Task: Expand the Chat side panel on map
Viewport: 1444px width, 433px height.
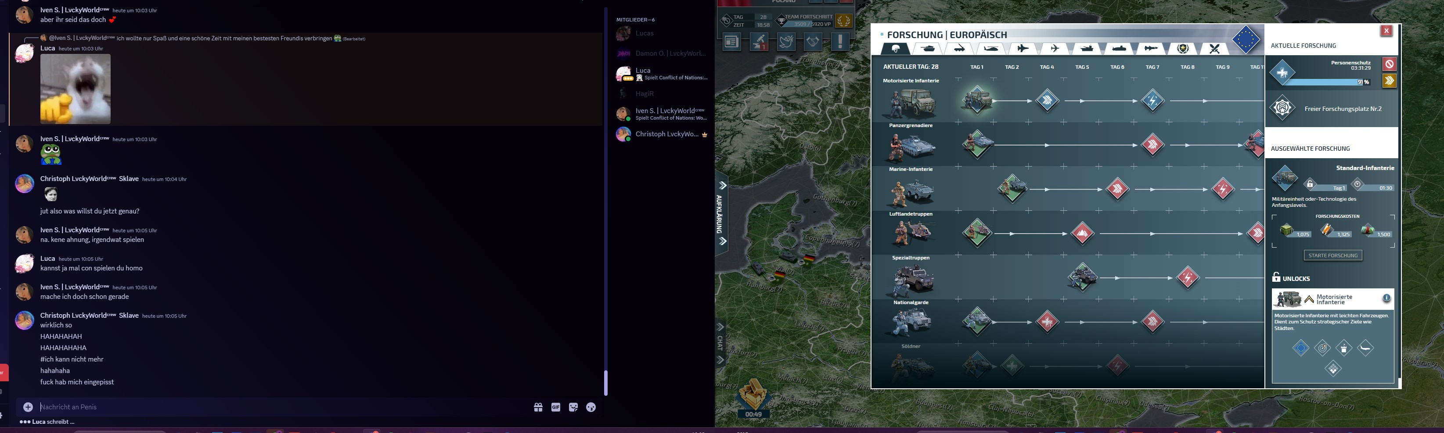Action: pos(721,343)
